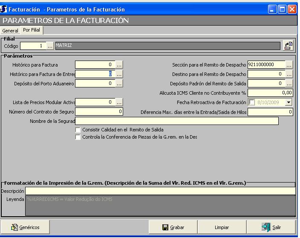Screen dimensions: 300x238
Task: Switch to the General tab
Action: pos(10,31)
